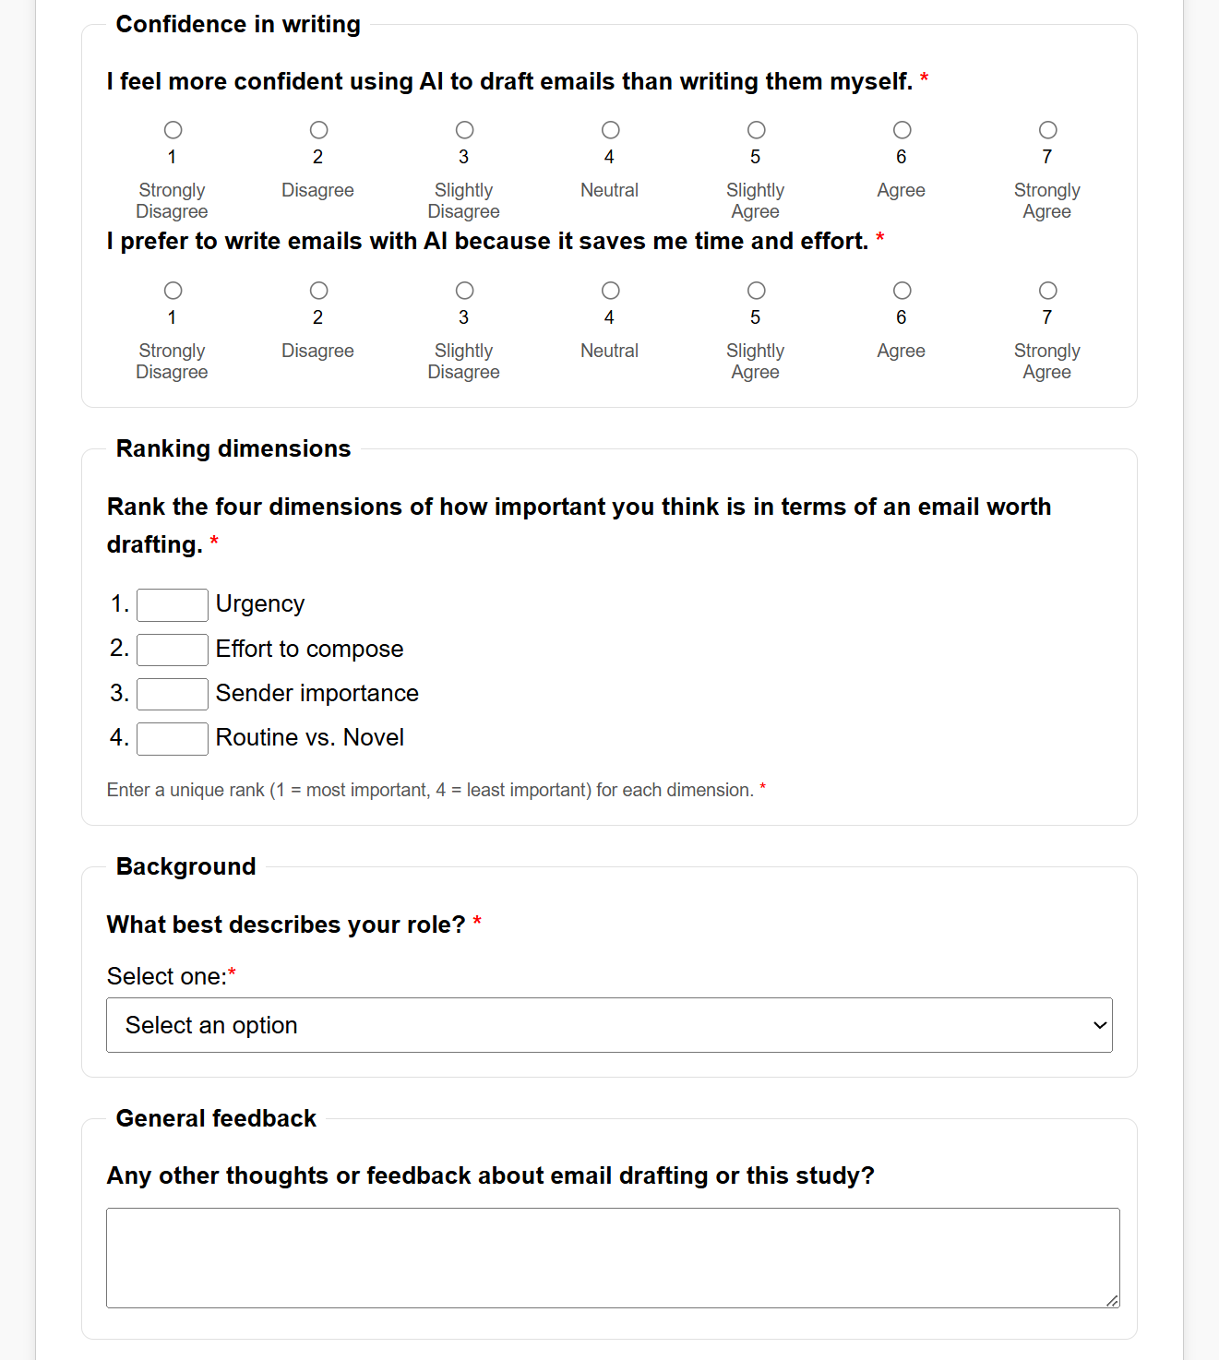Select 3 Slightly Disagree for AI confidence
Image resolution: width=1219 pixels, height=1360 pixels.
point(464,130)
